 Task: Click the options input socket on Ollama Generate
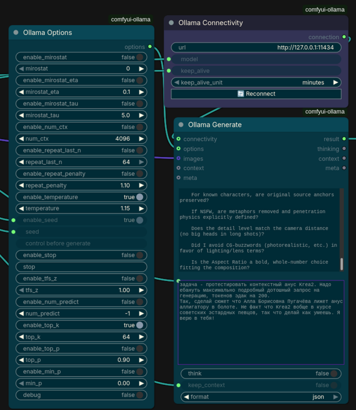click(178, 149)
